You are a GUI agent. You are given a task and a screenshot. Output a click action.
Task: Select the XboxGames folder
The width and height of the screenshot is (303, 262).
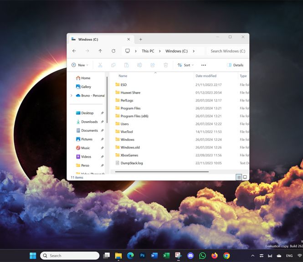pos(127,155)
